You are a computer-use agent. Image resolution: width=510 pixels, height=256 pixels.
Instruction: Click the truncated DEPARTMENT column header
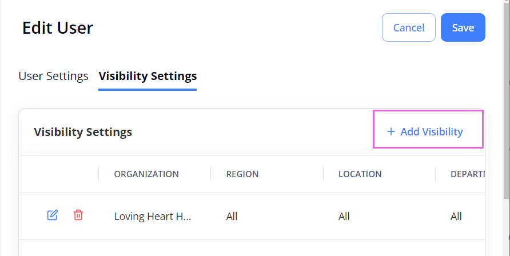(467, 174)
